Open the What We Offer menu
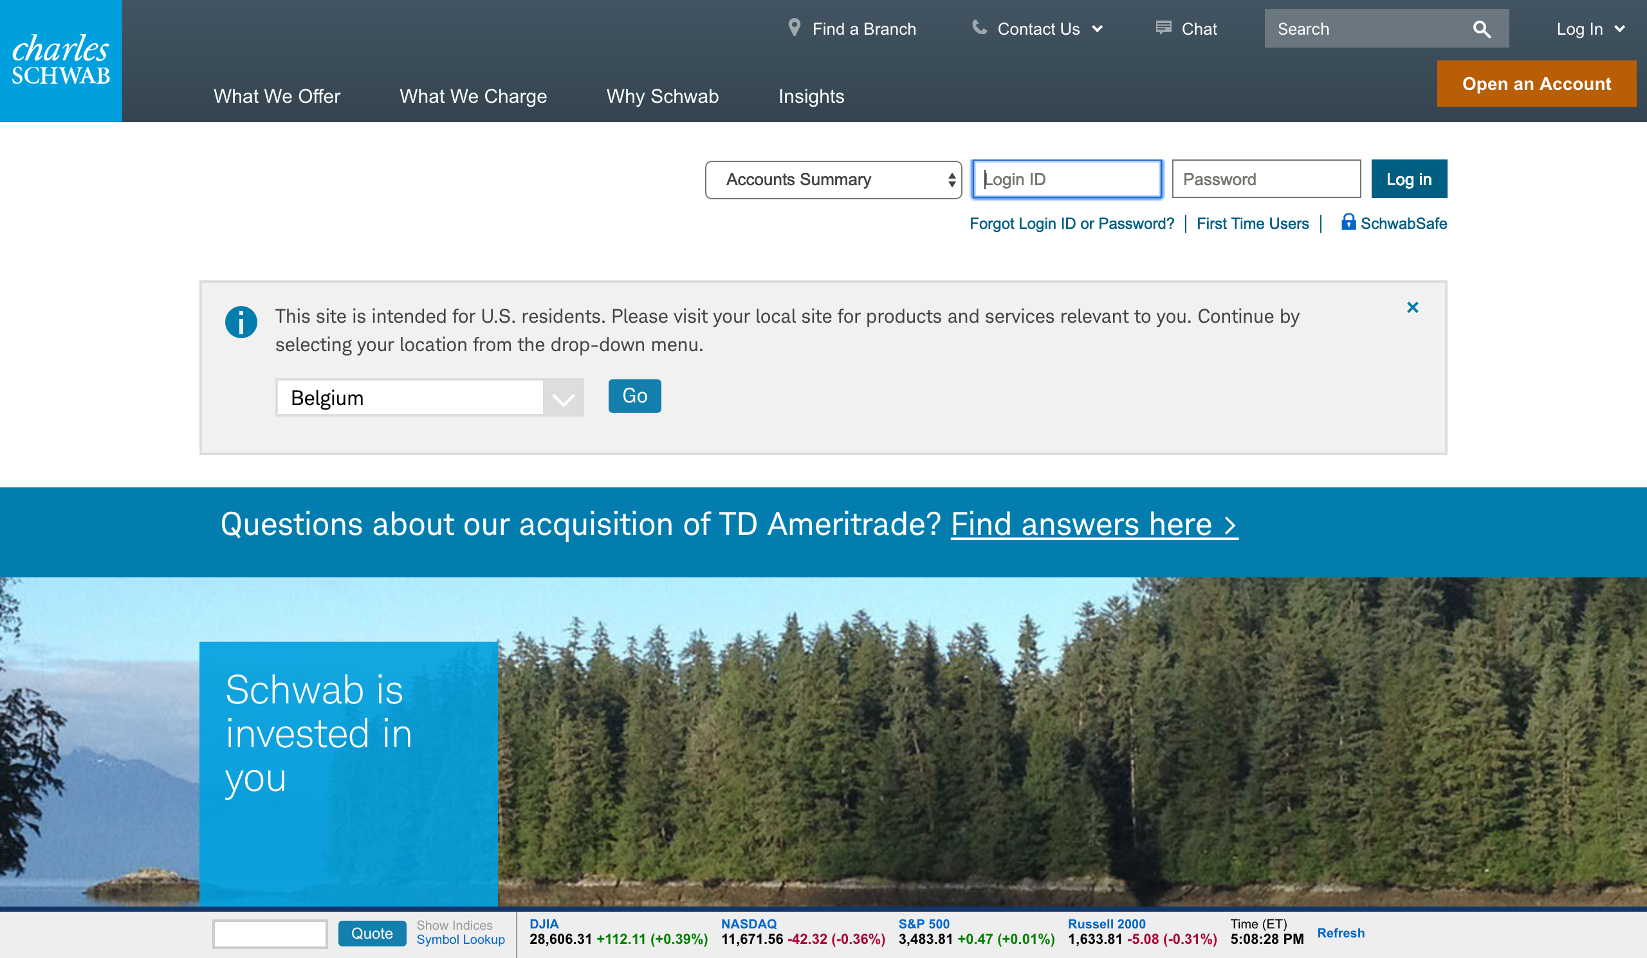Viewport: 1647px width, 958px height. click(277, 96)
